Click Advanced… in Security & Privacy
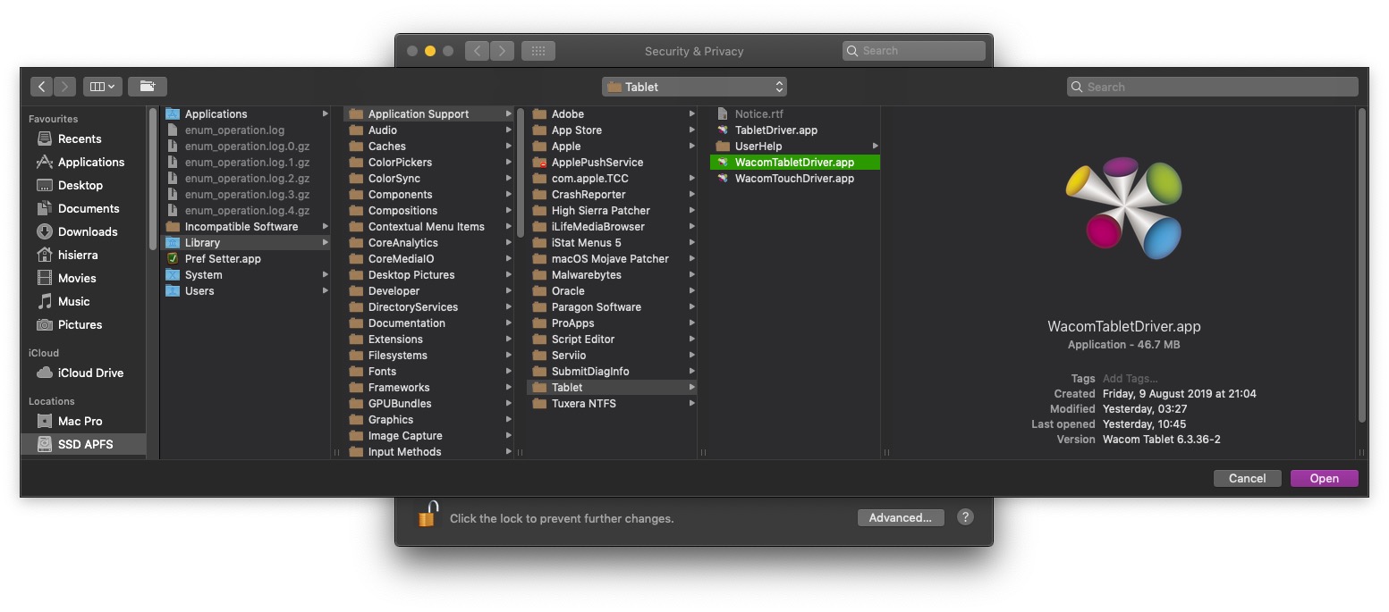1389x612 pixels. [901, 517]
